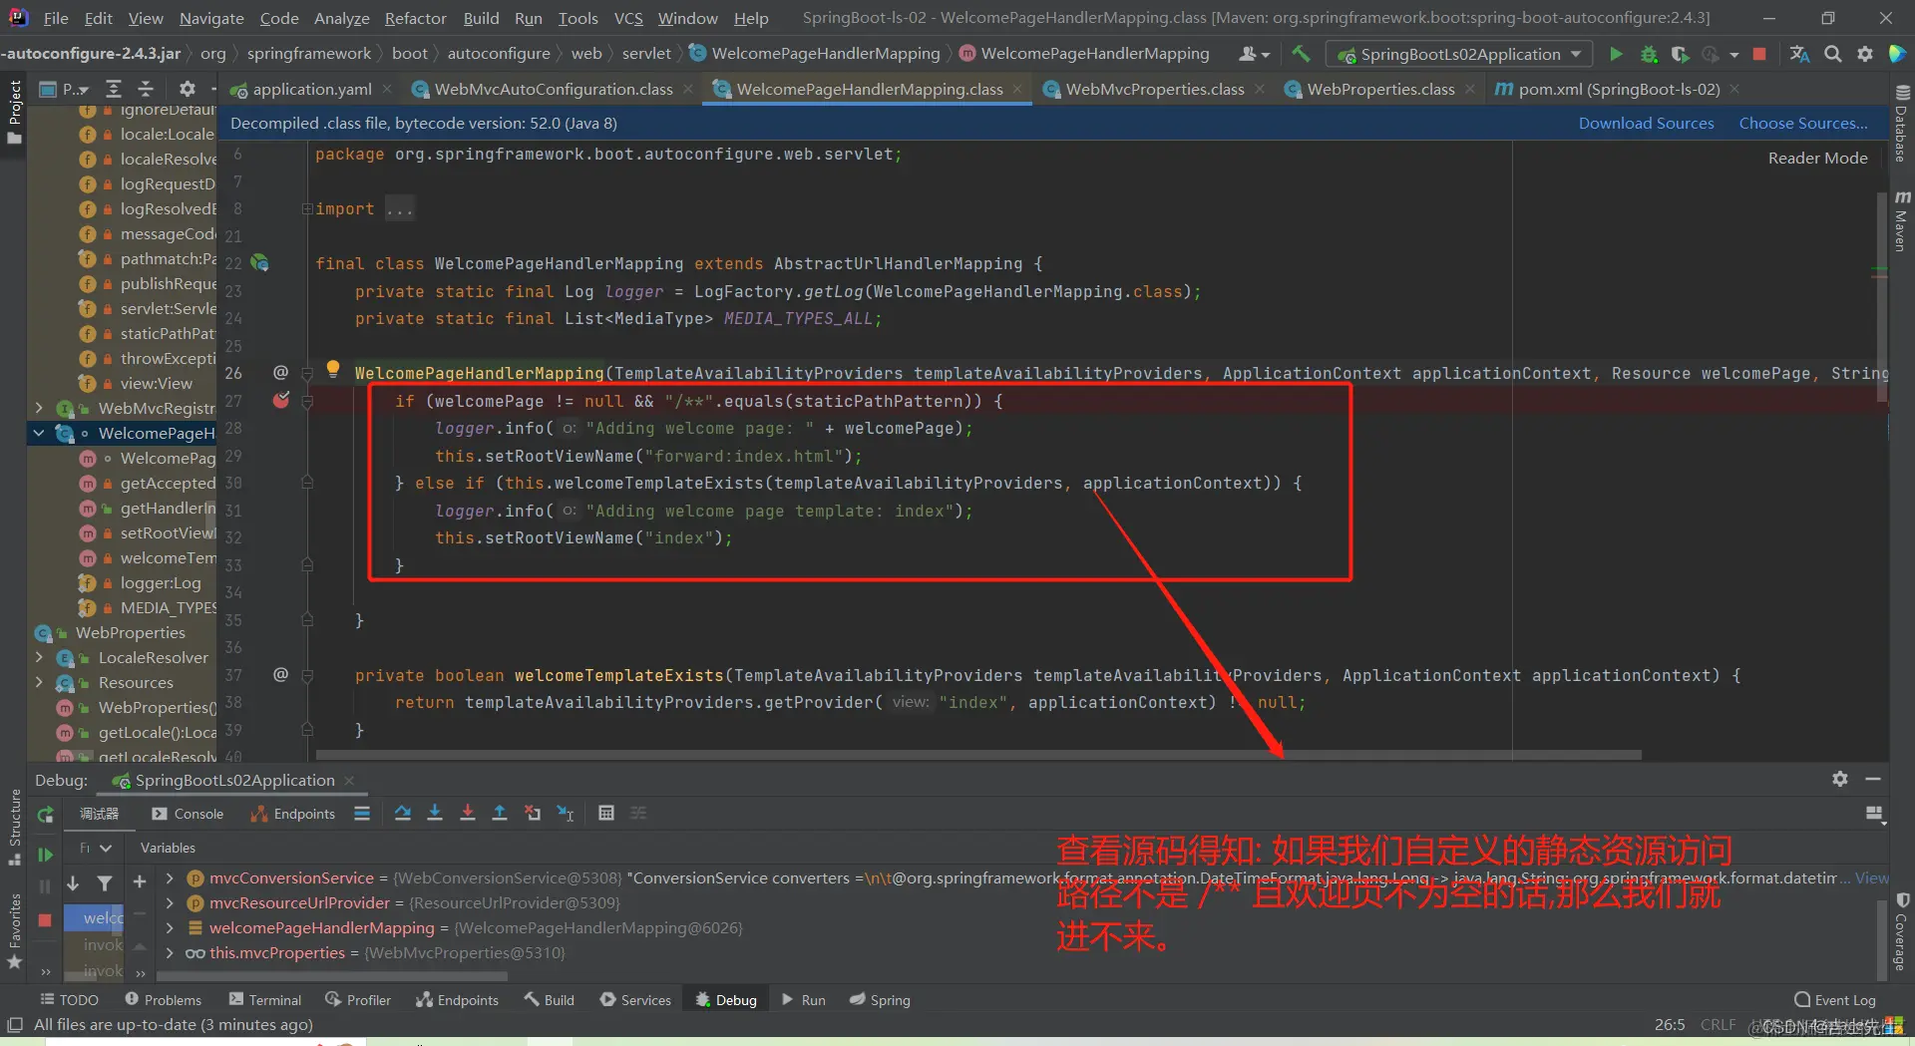Expand the welcomePageHandlerMapping variable
1915x1046 pixels.
coord(170,927)
